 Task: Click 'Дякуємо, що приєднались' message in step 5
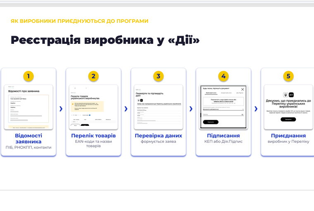point(288,104)
